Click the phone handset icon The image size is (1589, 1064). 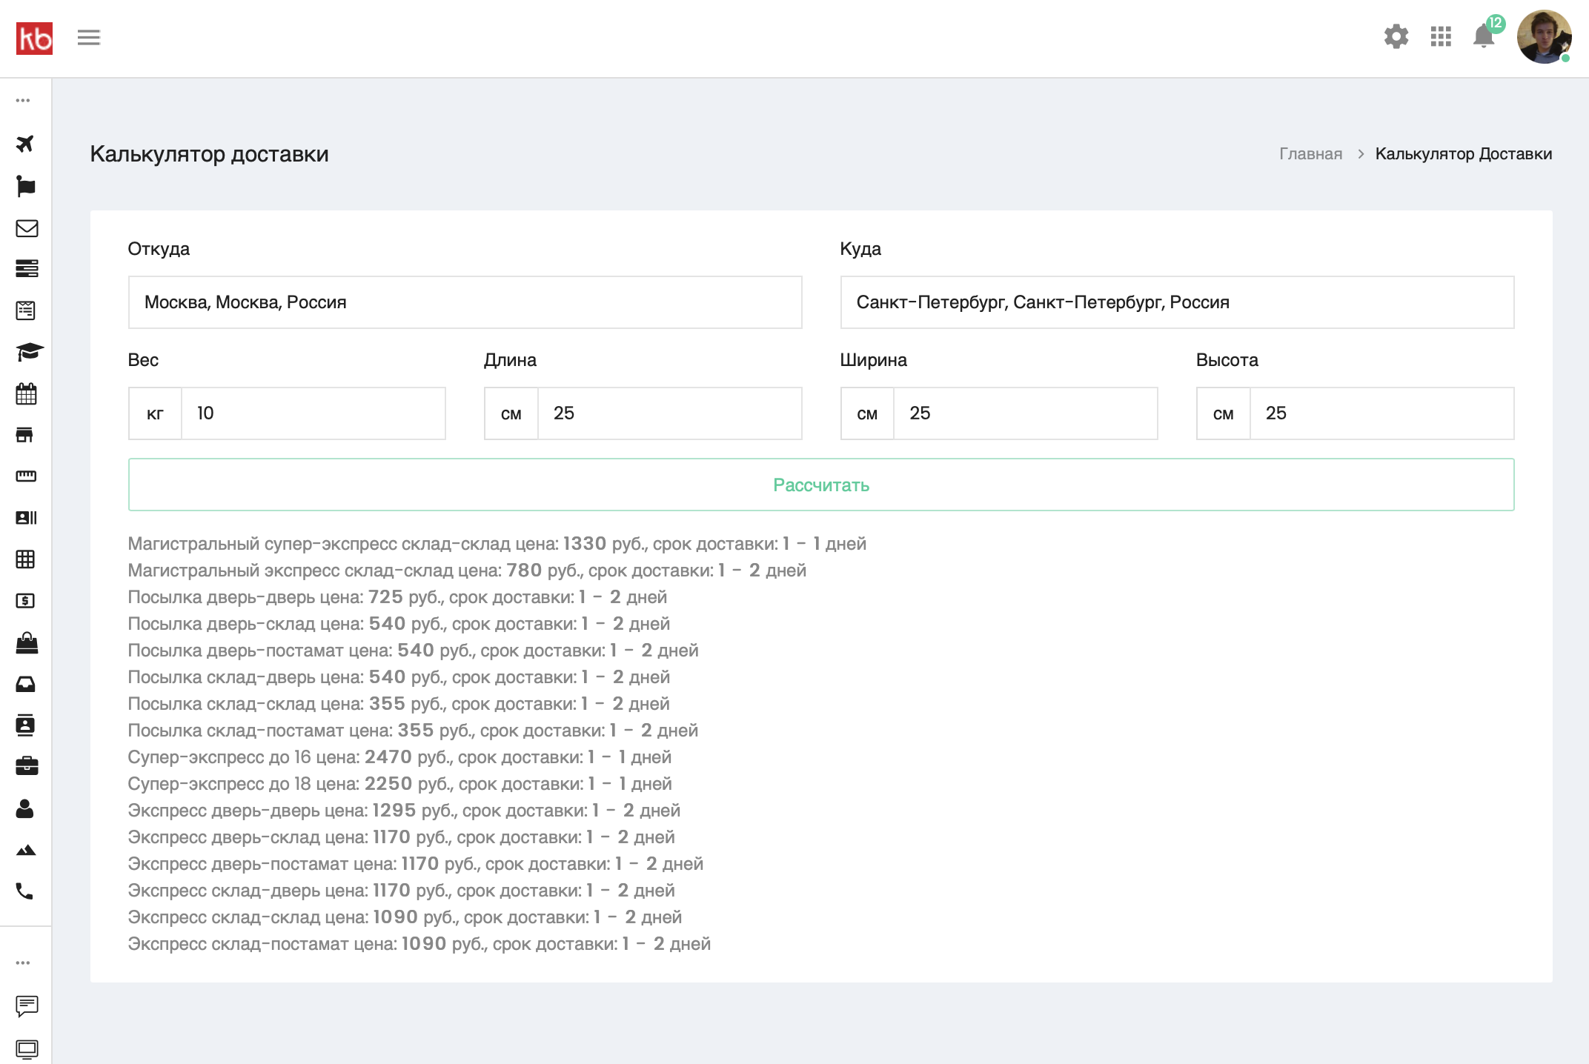pos(24,891)
